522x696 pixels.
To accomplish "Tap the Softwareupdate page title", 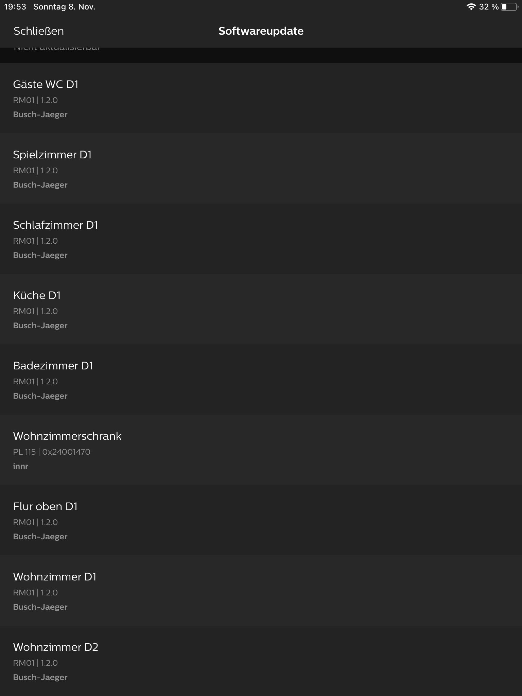I will click(261, 31).
